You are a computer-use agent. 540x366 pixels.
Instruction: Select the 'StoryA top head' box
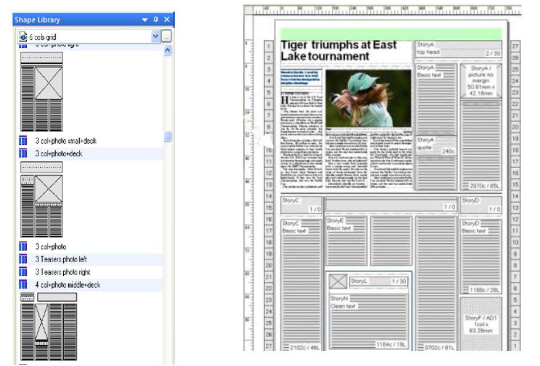click(459, 49)
